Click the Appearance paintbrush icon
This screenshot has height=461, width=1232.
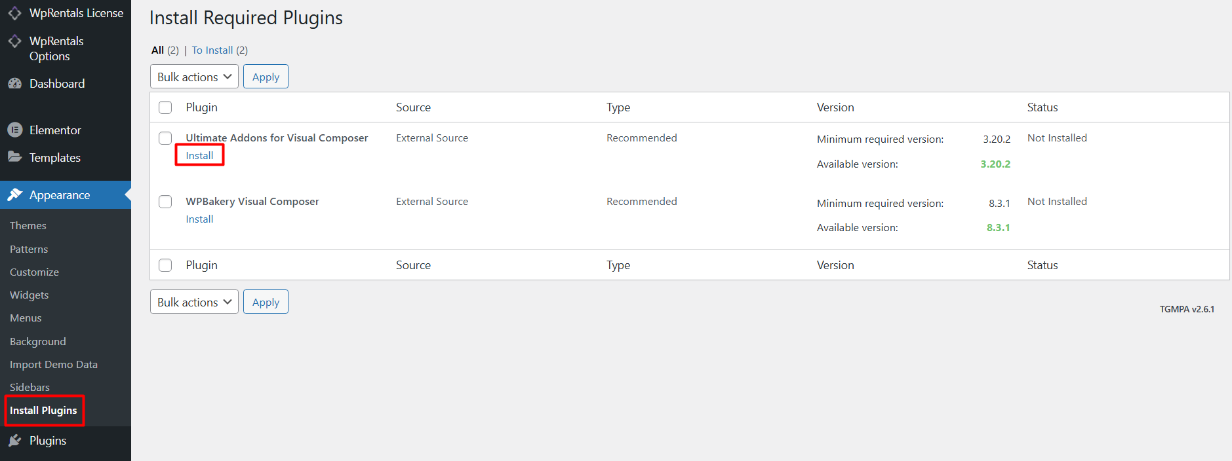point(14,195)
